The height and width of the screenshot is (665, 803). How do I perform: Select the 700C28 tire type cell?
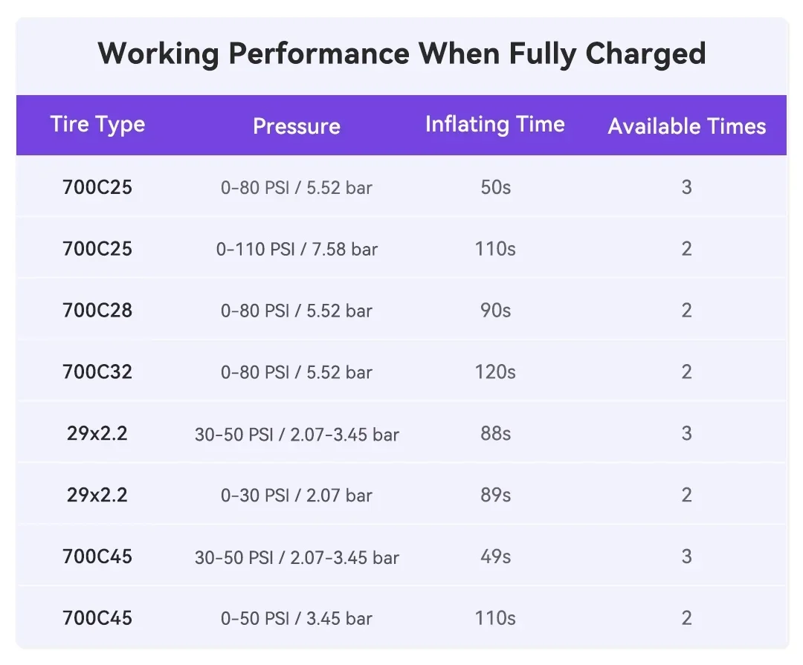coord(97,310)
